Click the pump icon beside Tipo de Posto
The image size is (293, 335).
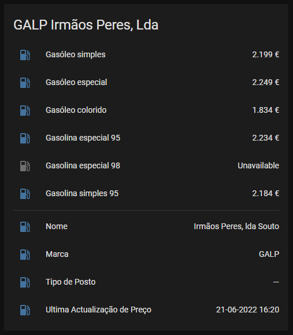tap(25, 282)
